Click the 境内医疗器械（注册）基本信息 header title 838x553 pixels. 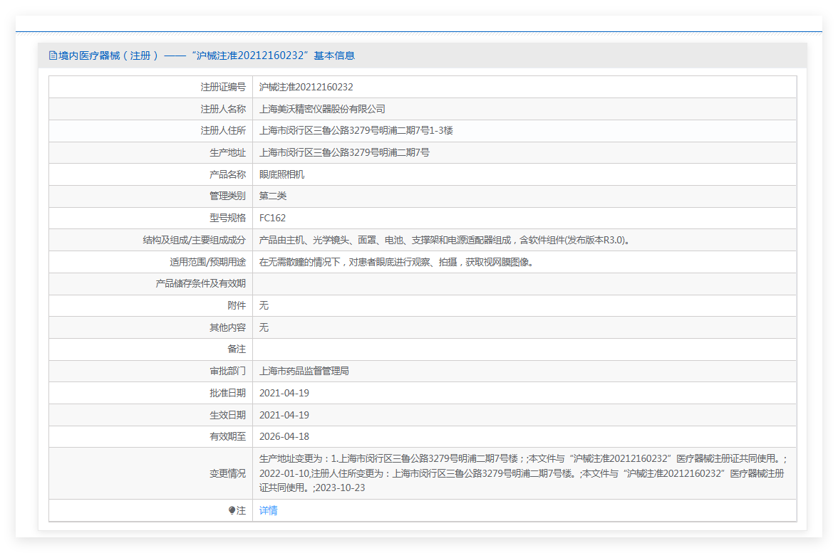(207, 56)
